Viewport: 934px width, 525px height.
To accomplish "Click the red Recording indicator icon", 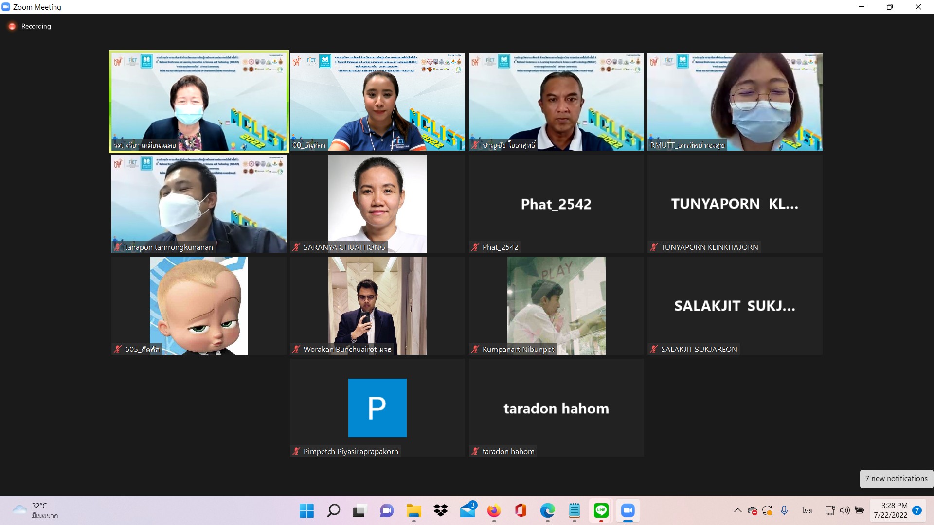I will [x=12, y=26].
